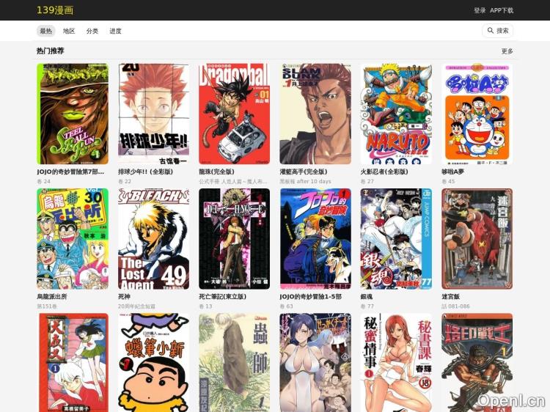Open the 排球少年!! cover thumbnail

[x=154, y=114]
